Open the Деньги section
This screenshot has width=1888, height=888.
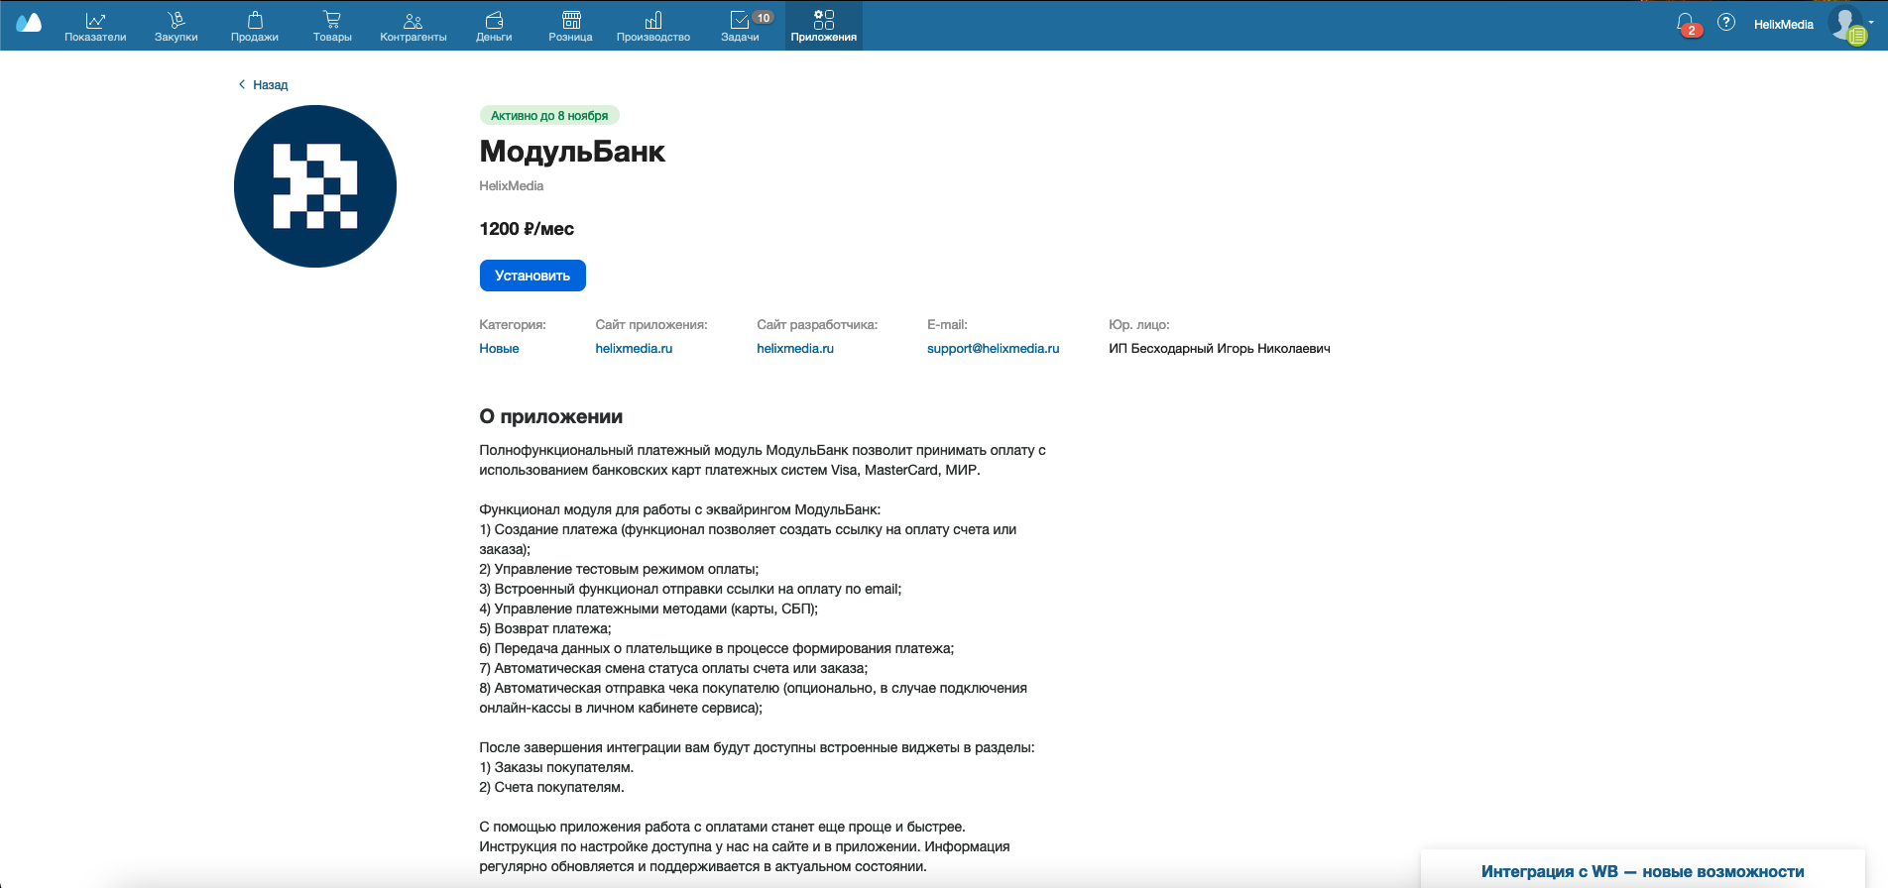(x=494, y=27)
